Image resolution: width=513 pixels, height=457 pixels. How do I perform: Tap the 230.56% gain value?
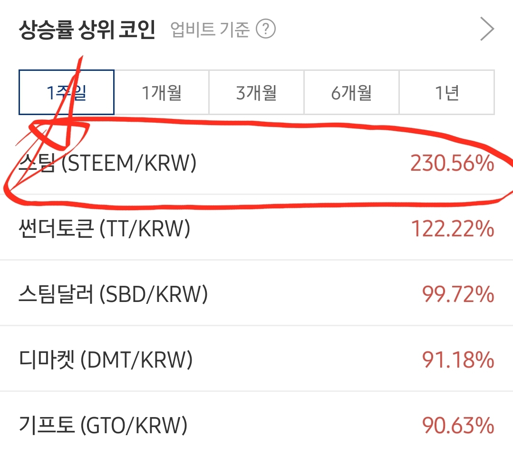[452, 163]
